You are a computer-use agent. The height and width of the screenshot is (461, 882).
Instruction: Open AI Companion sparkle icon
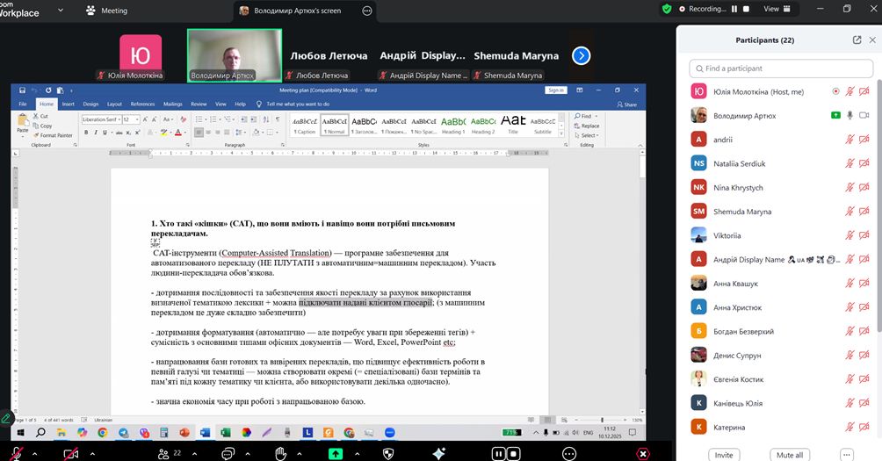(x=440, y=453)
